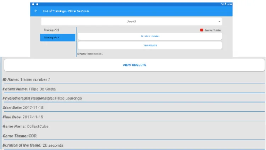This screenshot has height=150, width=266.
Task: Click 'Final Date: 2017-11-15' row
Action: pos(23,117)
